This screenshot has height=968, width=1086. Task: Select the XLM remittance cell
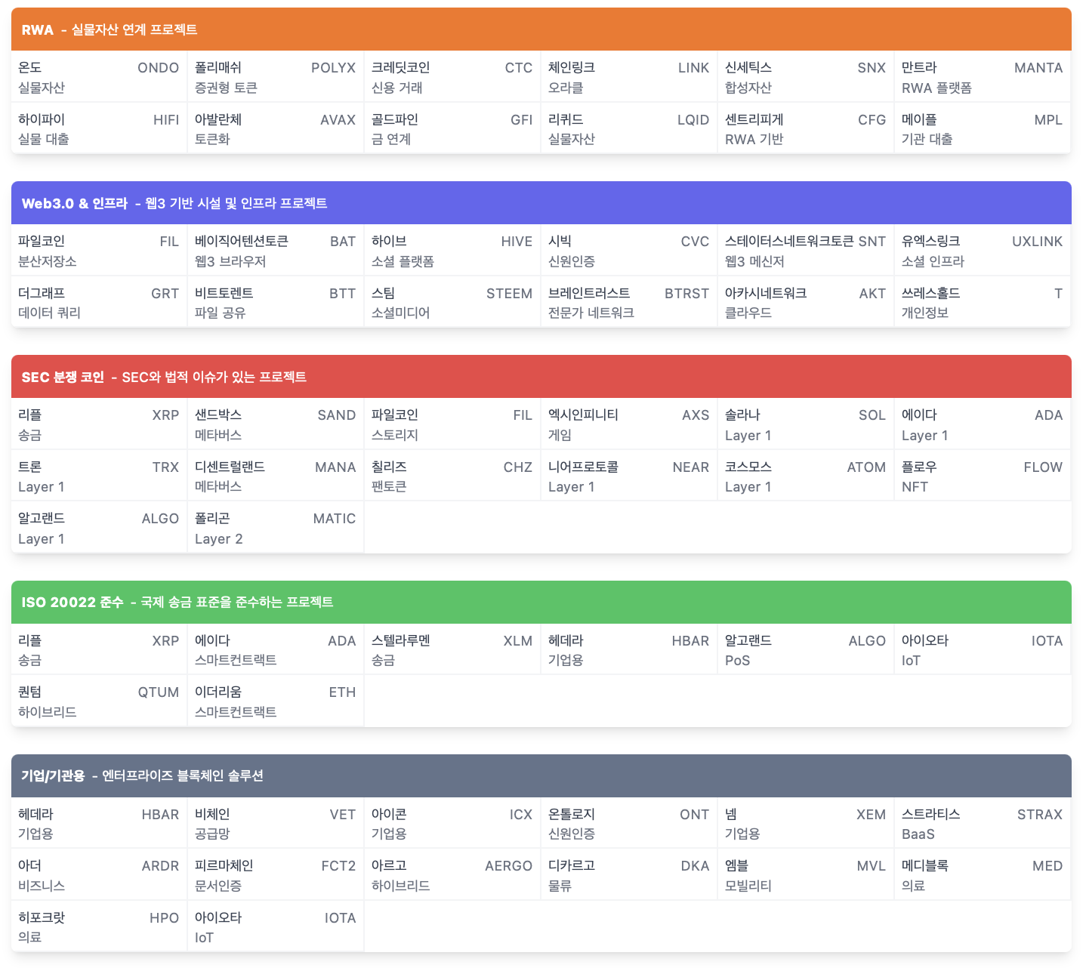tap(452, 649)
